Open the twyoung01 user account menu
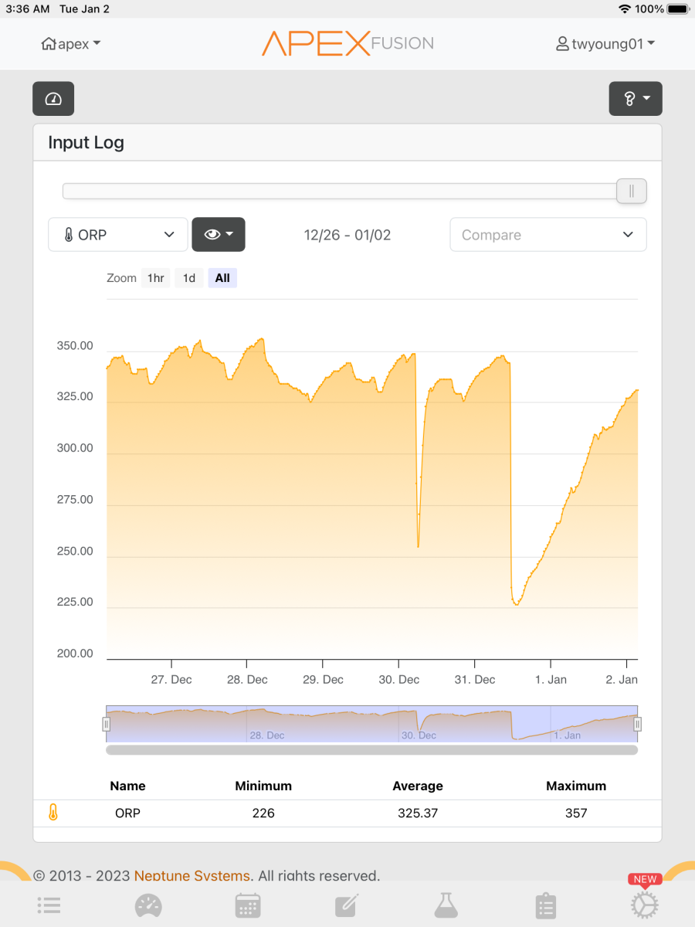The image size is (695, 927). [x=605, y=44]
